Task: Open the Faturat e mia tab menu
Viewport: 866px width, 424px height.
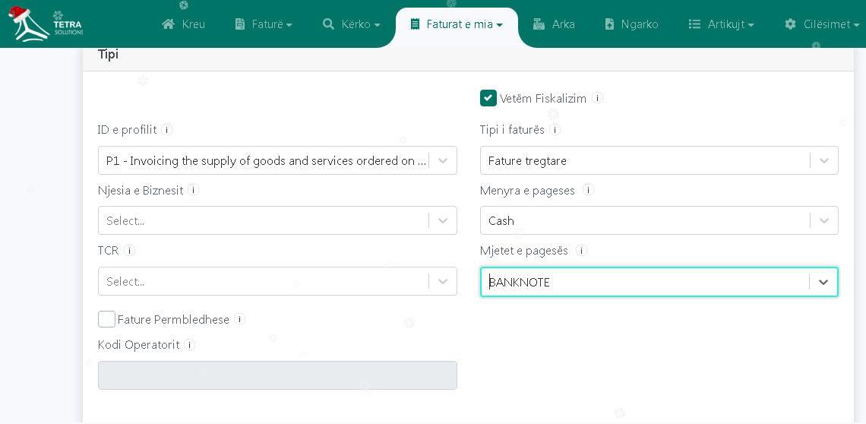Action: [x=457, y=24]
